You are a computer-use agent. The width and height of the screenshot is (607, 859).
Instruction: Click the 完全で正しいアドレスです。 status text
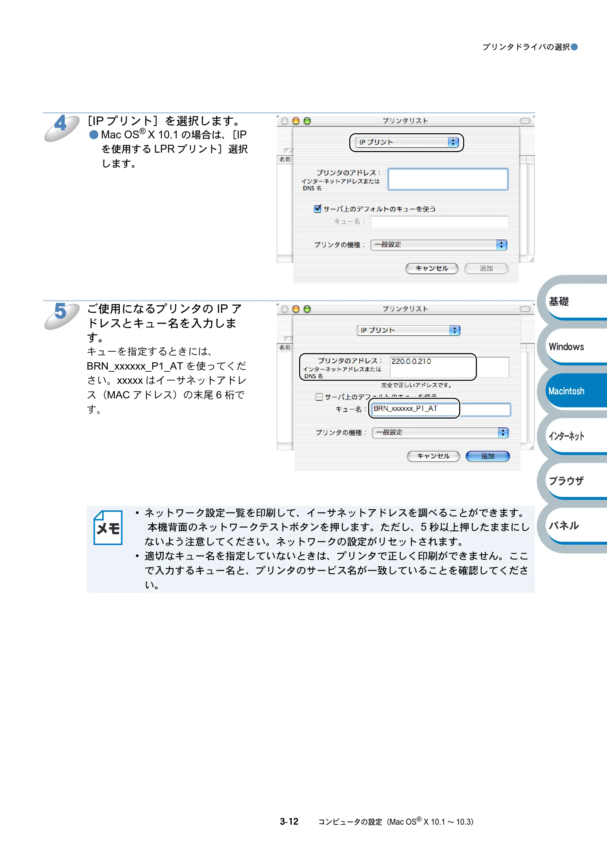(x=417, y=385)
